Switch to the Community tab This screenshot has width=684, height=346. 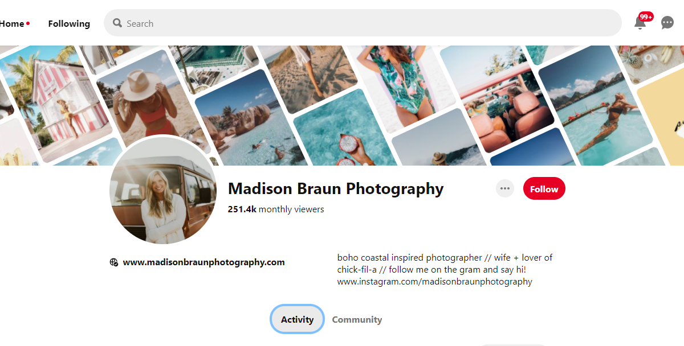pyautogui.click(x=357, y=320)
